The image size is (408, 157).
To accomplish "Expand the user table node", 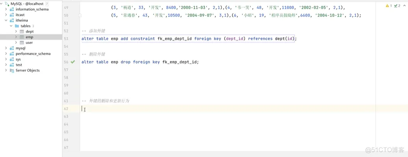I will 16,42.
